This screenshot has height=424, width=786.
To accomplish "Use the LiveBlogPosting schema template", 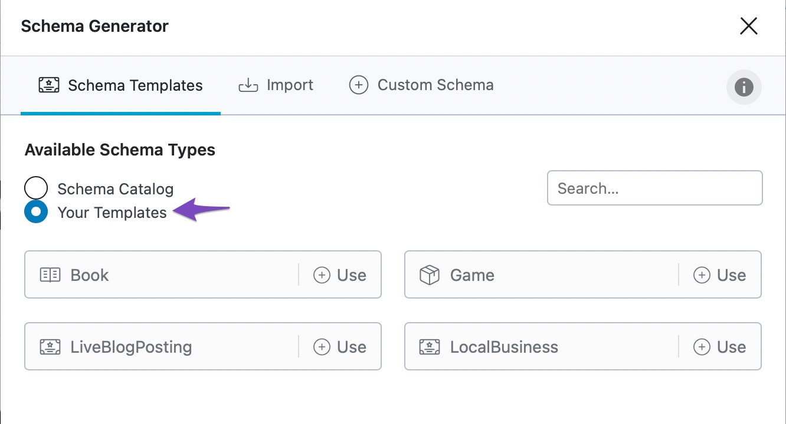I will tap(340, 347).
